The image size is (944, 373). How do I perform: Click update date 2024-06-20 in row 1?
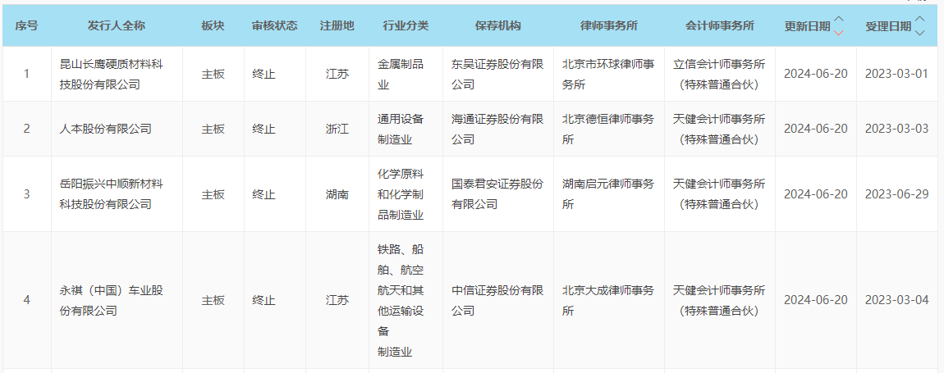(x=816, y=74)
